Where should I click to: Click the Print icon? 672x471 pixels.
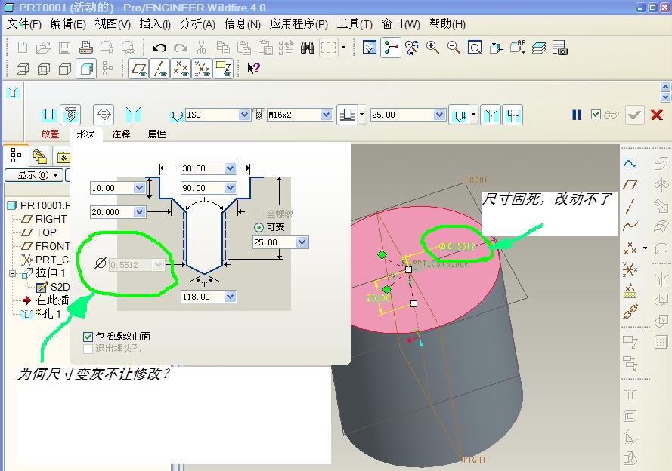[x=85, y=47]
